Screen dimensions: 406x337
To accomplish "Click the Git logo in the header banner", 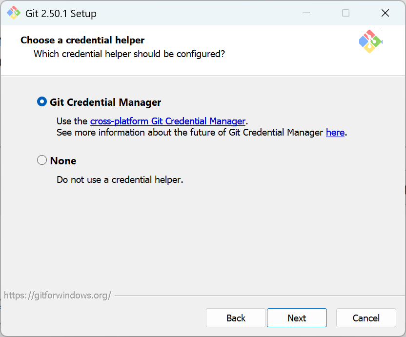I will [x=370, y=41].
